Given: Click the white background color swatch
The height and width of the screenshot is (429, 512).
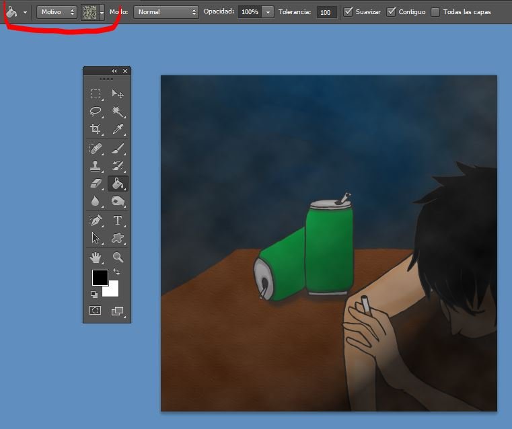Looking at the screenshot, I should [111, 289].
